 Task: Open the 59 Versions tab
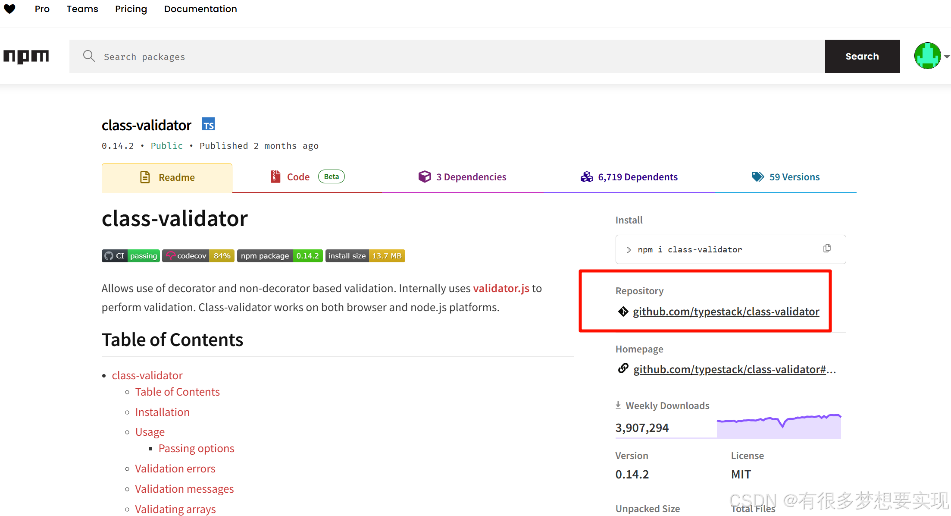pyautogui.click(x=785, y=177)
